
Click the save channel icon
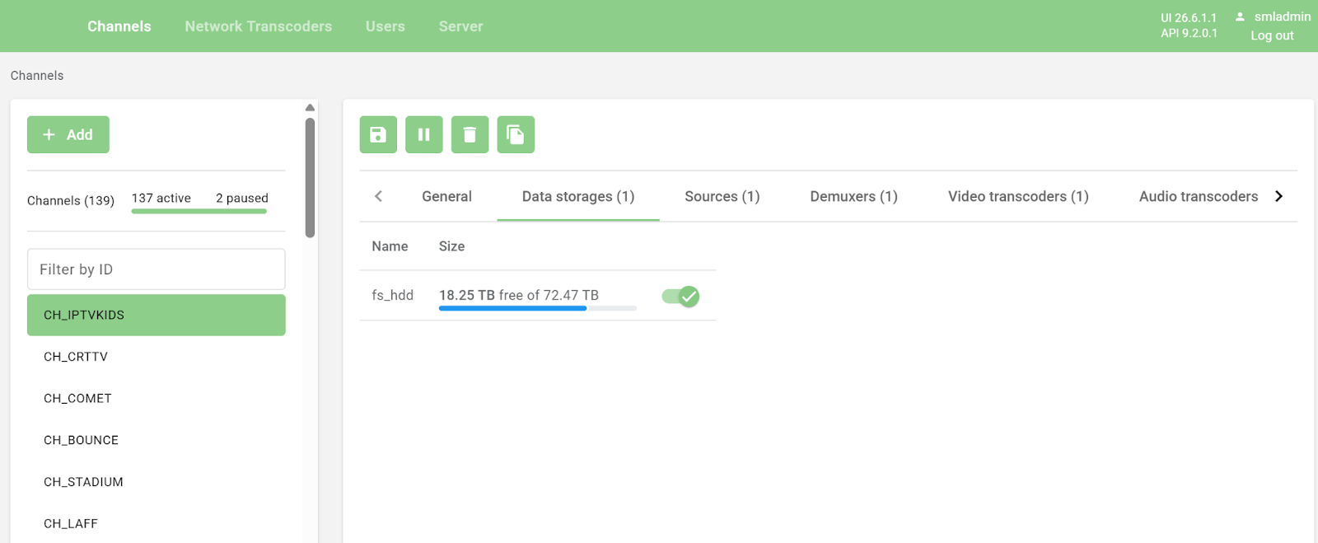point(378,134)
